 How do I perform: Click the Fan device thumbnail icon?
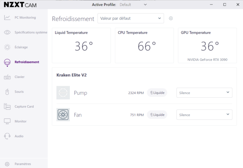tap(63, 115)
